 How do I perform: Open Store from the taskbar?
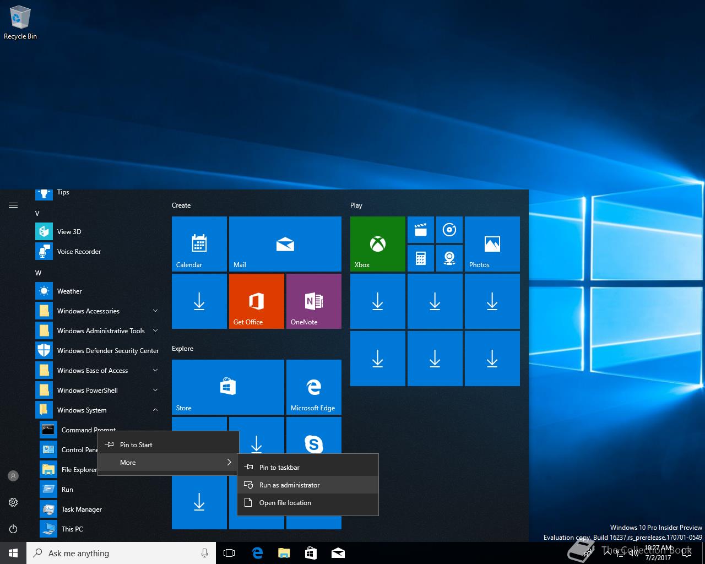click(311, 553)
